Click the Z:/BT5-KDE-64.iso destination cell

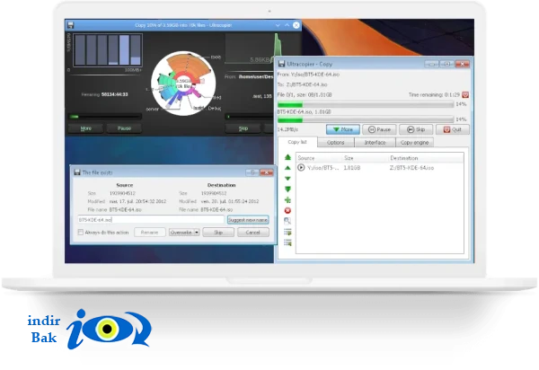pos(411,168)
